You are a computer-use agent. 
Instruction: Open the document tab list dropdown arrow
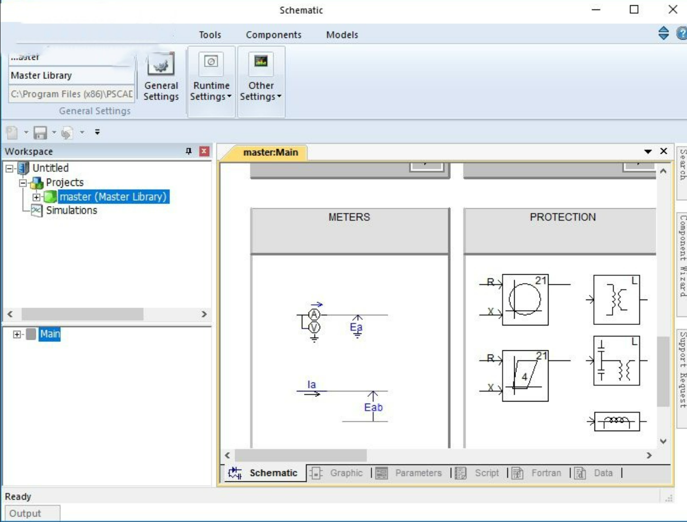tap(648, 152)
